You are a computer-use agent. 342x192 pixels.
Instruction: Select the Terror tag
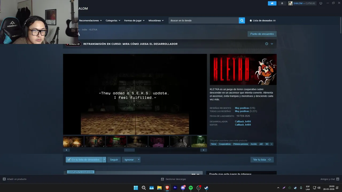pos(213,144)
